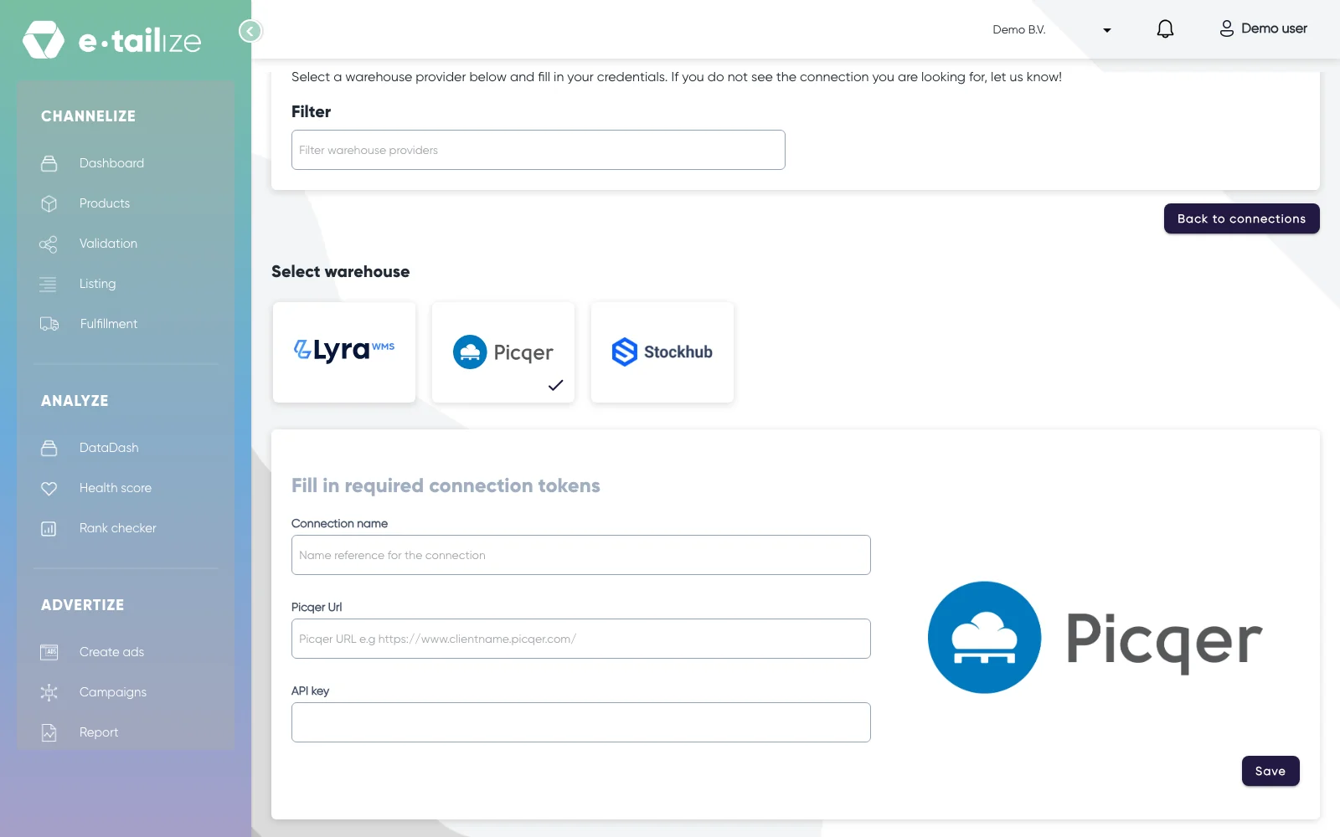This screenshot has width=1340, height=837.
Task: Click Fill in required connection tokens heading
Action: [x=446, y=485]
